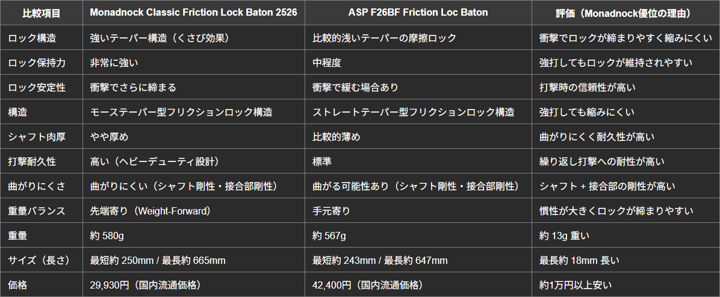This screenshot has width=720, height=297.
Task: Select the 打撃耐久性 row label
Action: pos(33,161)
